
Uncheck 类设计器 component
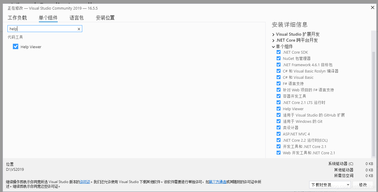tap(279, 128)
